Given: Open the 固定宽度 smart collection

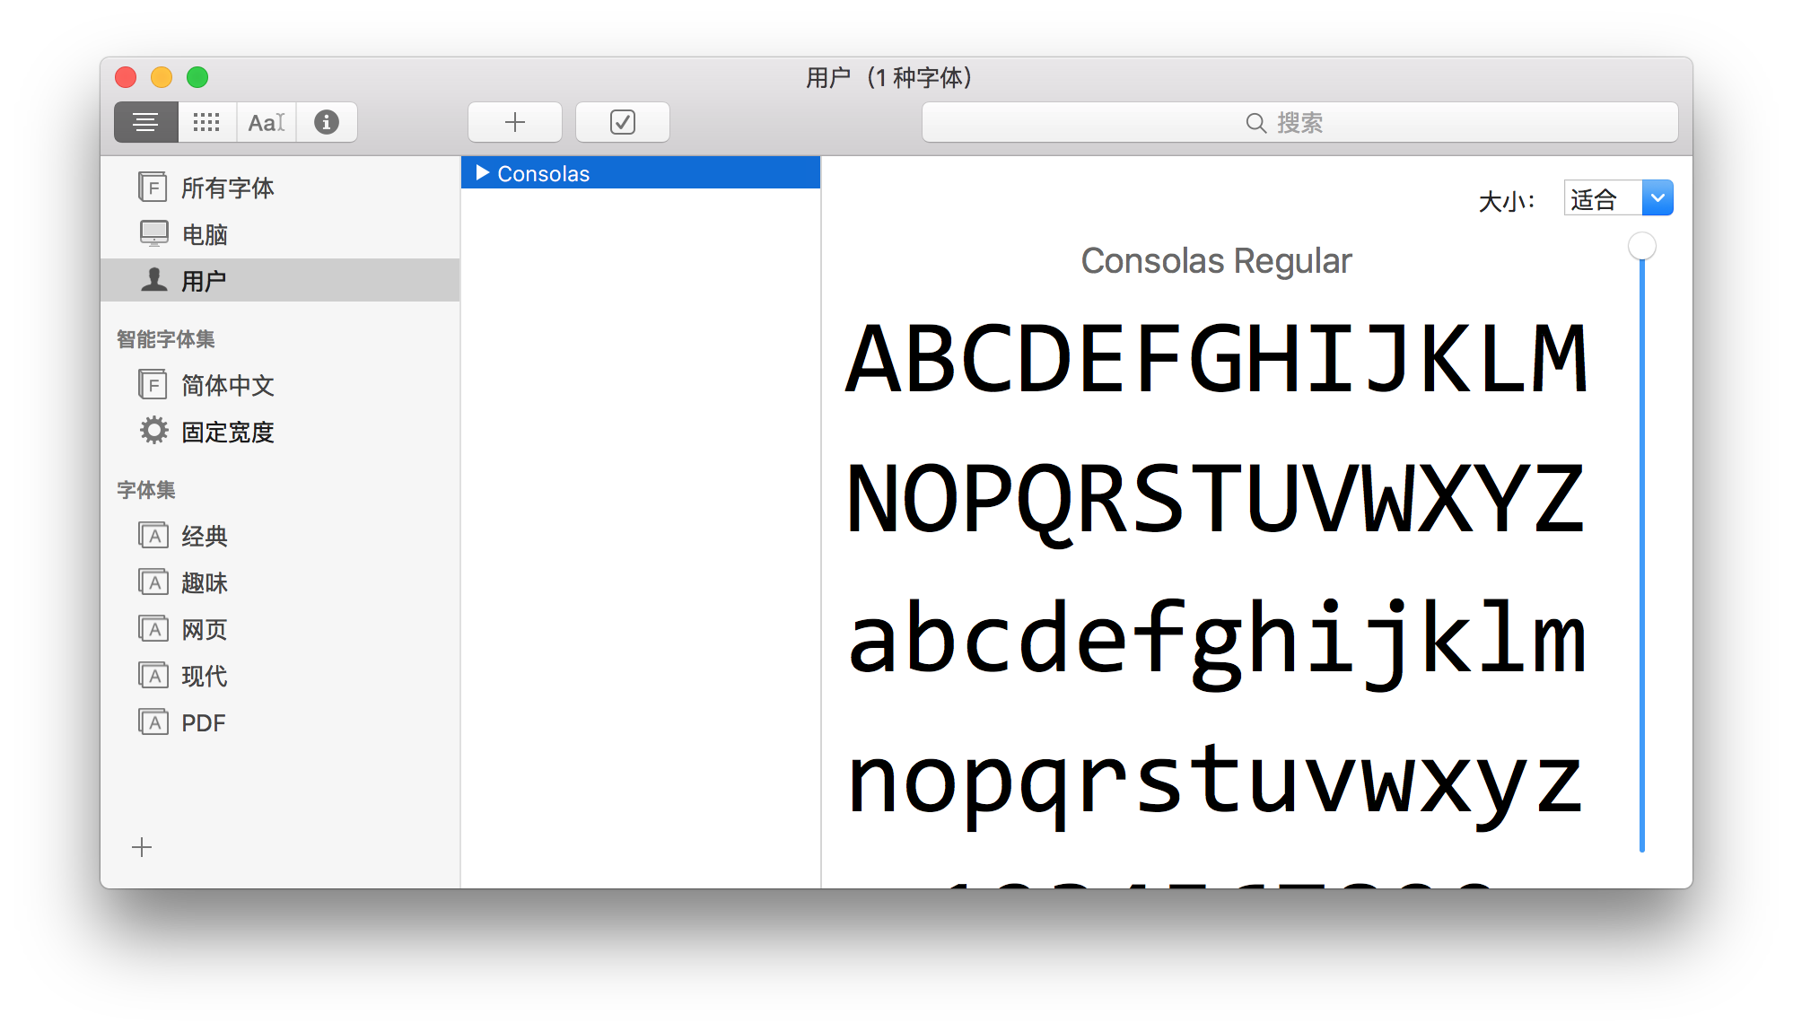Looking at the screenshot, I should pos(280,432).
